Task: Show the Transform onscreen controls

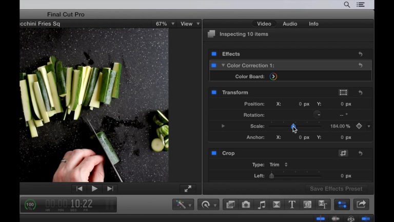Action: tap(343, 92)
